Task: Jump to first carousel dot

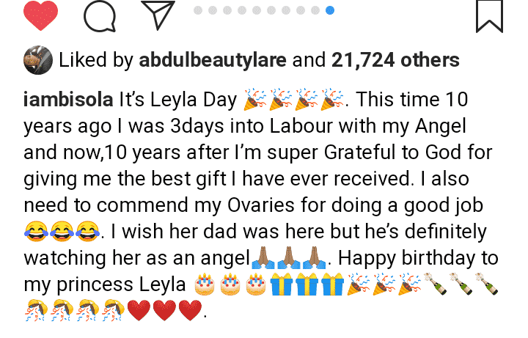Action: tap(199, 10)
